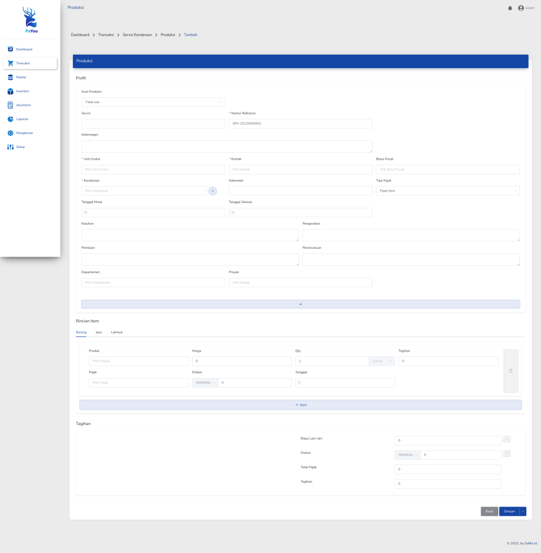The height and width of the screenshot is (553, 541).
Task: Go to Servis Kendaraan breadcrumb
Action: pos(137,35)
